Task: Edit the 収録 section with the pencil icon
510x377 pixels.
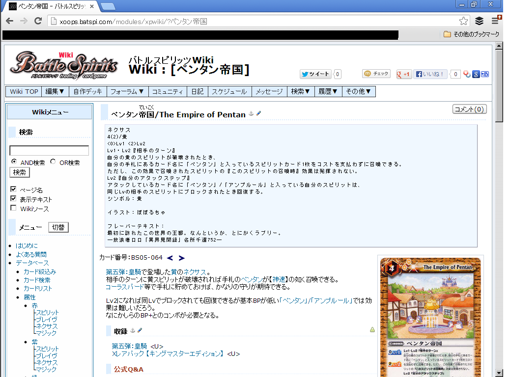Action: pos(140,330)
